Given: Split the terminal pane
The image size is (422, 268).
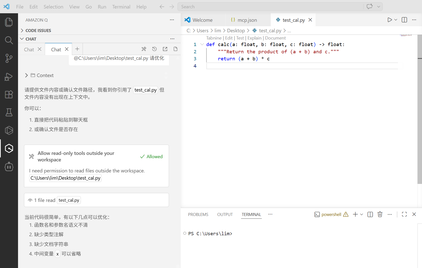Looking at the screenshot, I should 370,214.
